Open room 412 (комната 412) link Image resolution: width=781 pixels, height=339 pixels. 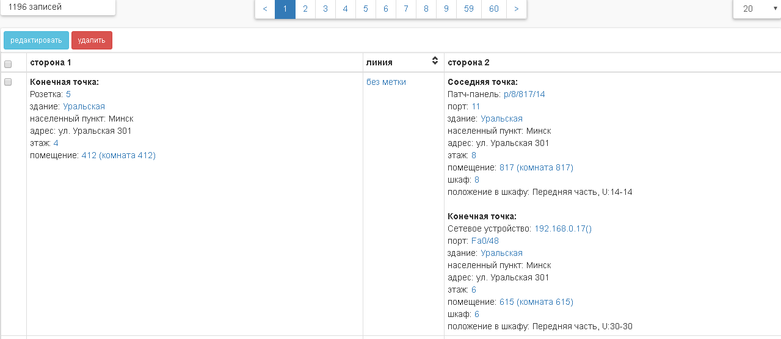click(x=118, y=156)
